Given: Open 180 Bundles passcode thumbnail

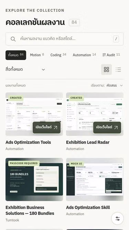Looking at the screenshot, I should tap(34, 179).
